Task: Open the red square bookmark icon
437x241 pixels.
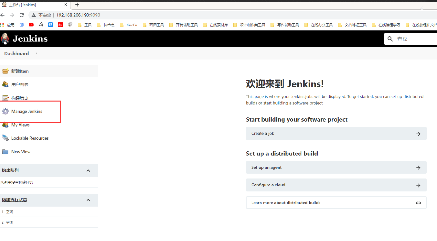Action: click(60, 25)
